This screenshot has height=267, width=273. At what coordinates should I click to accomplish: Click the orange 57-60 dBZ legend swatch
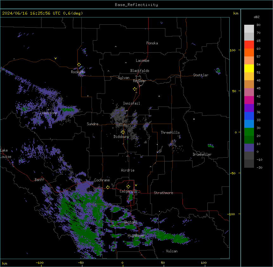(249, 52)
